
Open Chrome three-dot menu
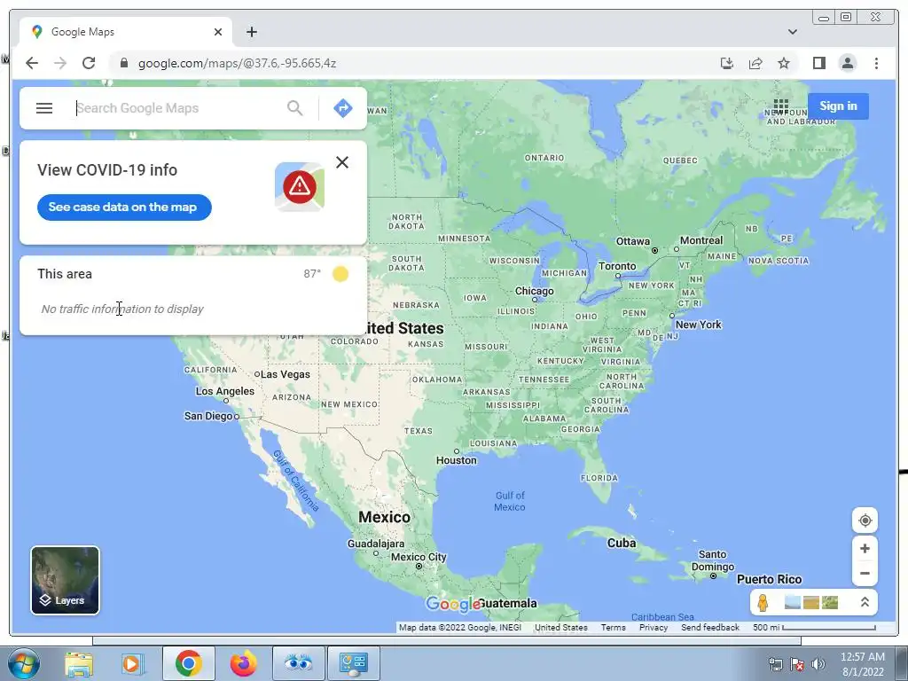tap(876, 63)
